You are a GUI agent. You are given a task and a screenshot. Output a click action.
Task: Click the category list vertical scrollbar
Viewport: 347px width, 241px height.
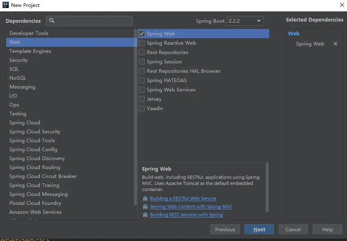click(x=135, y=117)
